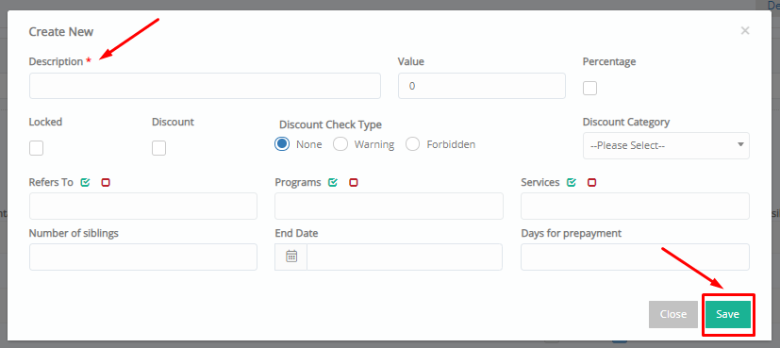Focus the Description text field

[205, 86]
